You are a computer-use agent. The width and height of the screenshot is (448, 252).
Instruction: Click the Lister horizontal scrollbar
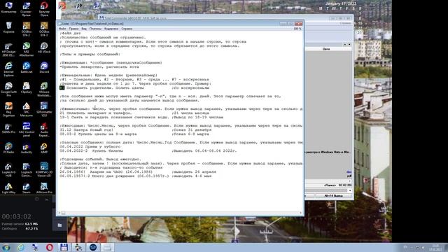[x=180, y=213]
